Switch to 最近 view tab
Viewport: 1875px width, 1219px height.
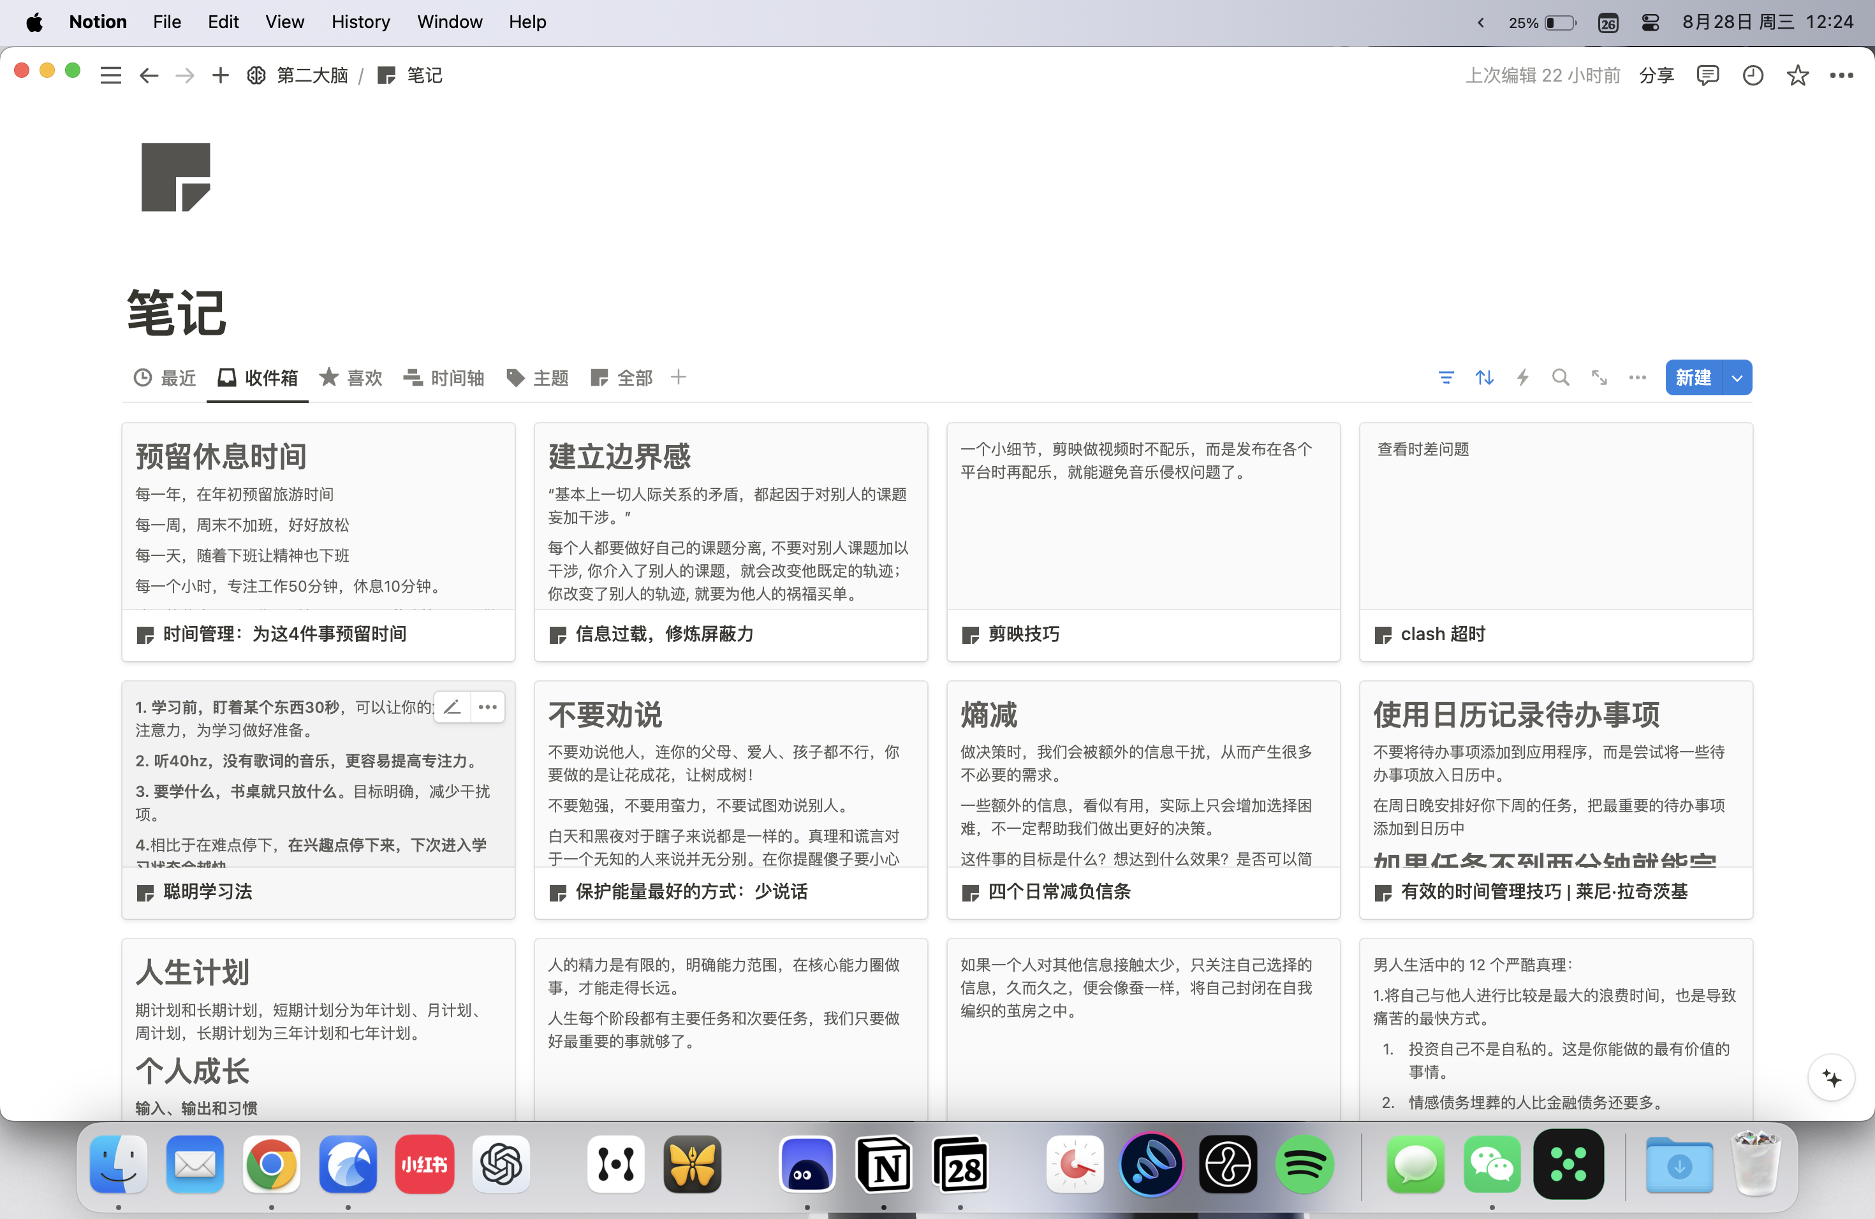165,378
